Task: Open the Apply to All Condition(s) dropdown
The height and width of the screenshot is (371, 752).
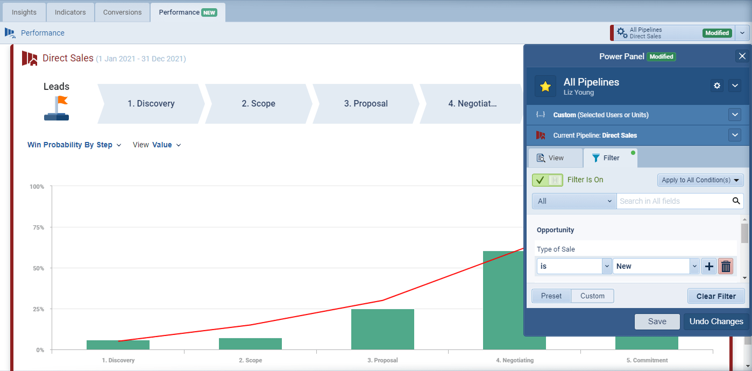Action: (700, 180)
